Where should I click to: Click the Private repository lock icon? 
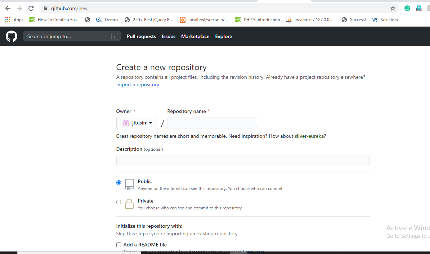[129, 204]
